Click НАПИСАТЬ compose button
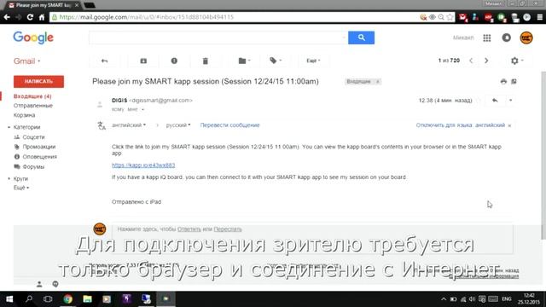The height and width of the screenshot is (307, 546). (x=38, y=82)
